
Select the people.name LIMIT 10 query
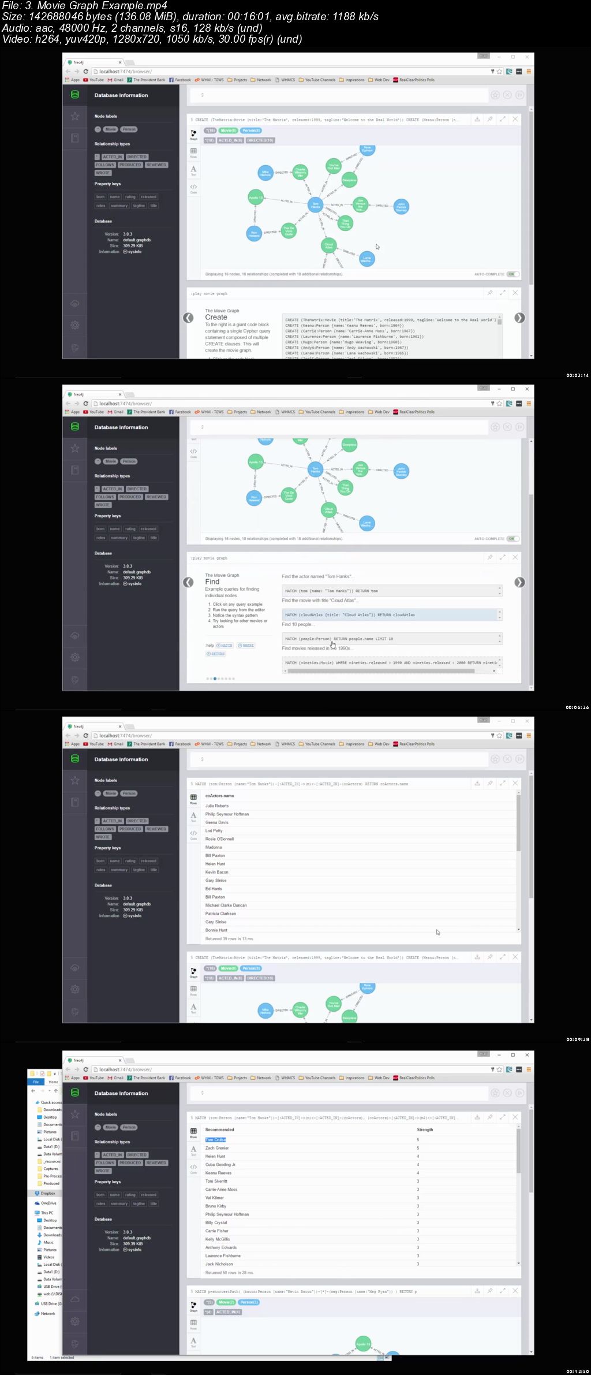392,639
